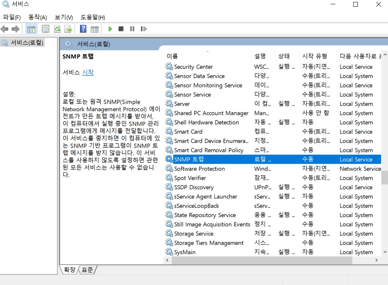
Task: Toggle the show/hide console tree icon
Action: click(31, 29)
